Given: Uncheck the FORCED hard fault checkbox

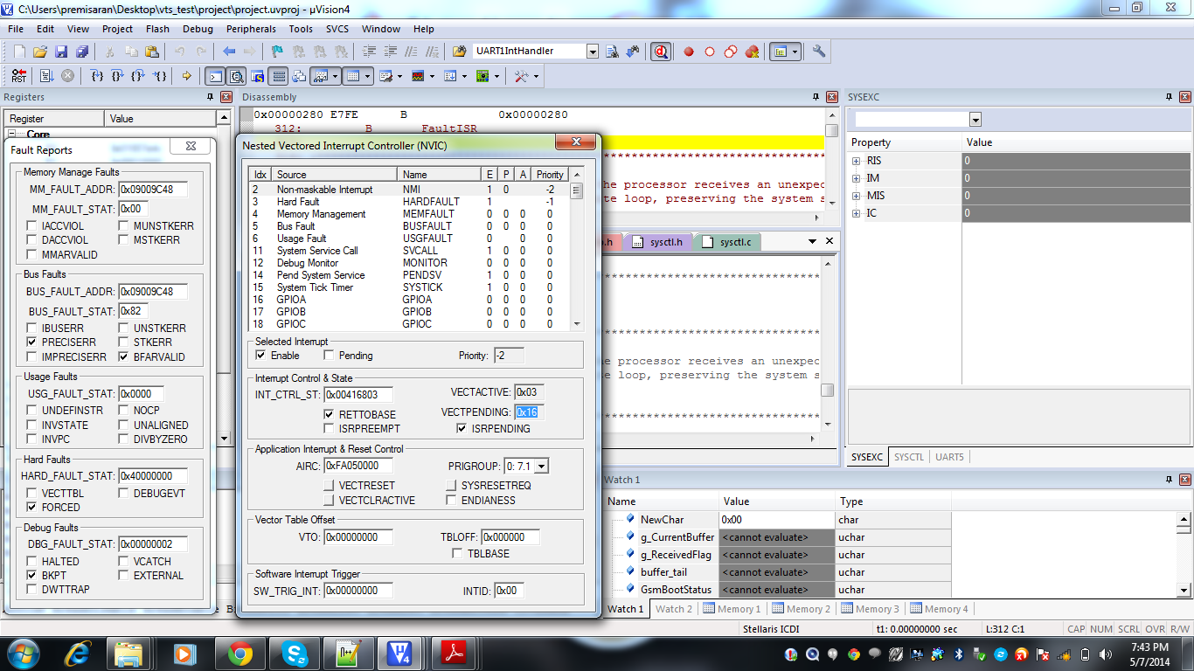Looking at the screenshot, I should [x=32, y=507].
